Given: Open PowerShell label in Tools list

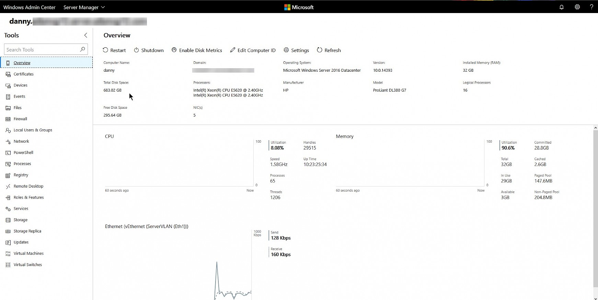Looking at the screenshot, I should coord(23,153).
